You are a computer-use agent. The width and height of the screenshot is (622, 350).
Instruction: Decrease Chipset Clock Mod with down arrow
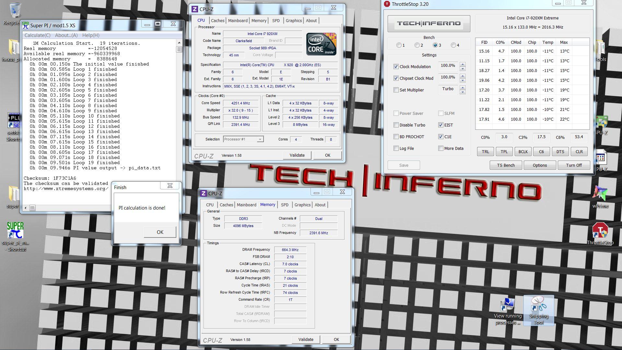click(x=463, y=80)
